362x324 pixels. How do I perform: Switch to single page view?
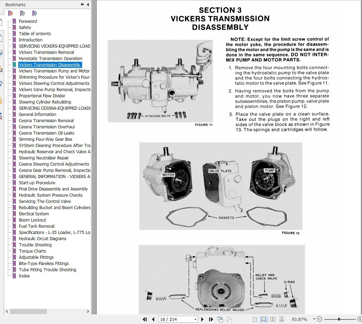255,320
